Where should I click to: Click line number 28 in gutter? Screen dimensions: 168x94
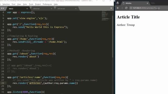tap(3, 83)
